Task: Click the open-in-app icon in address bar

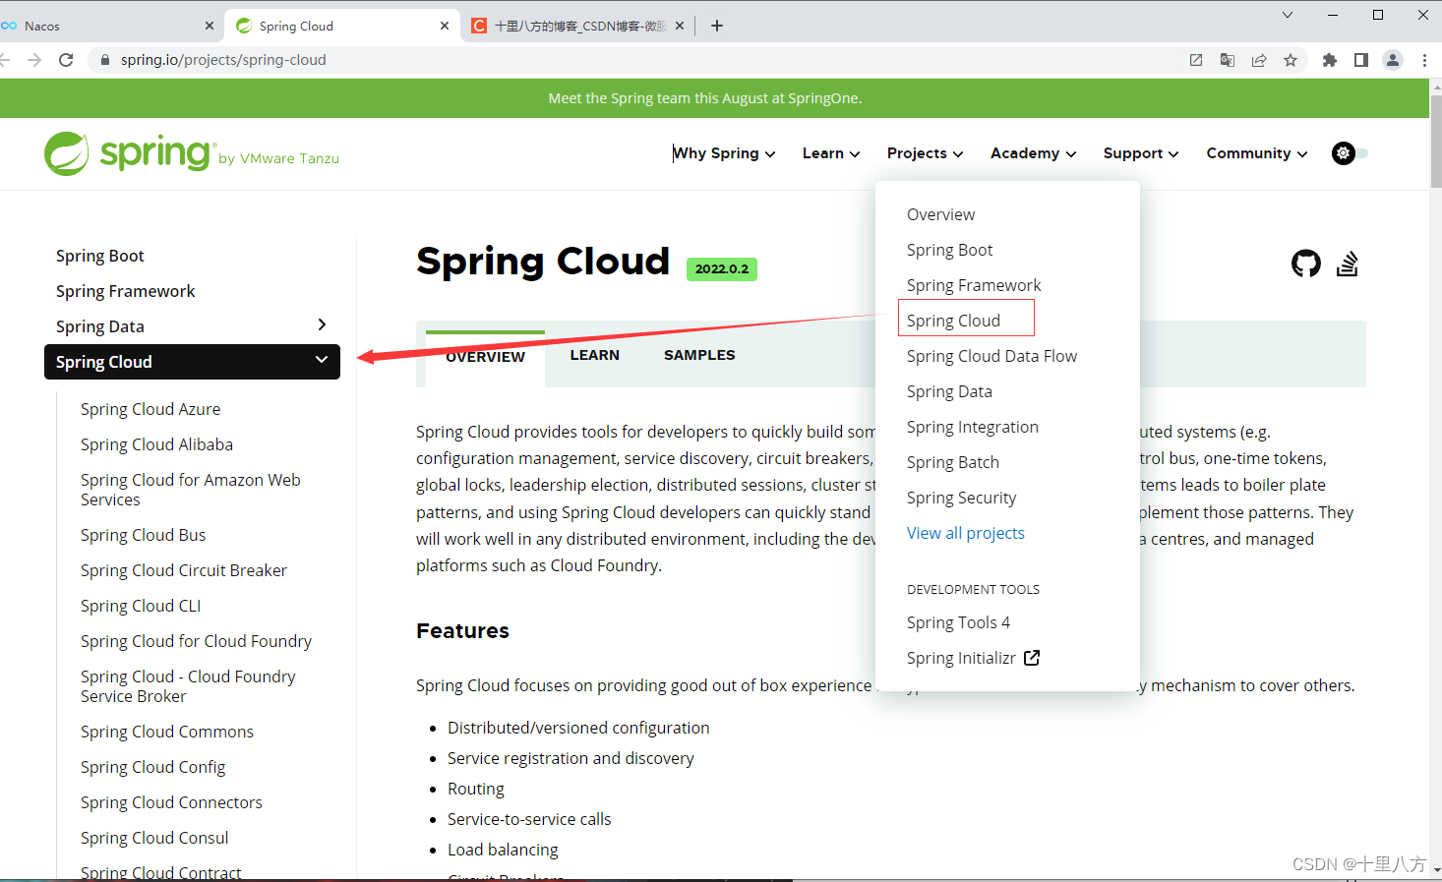Action: (x=1196, y=60)
